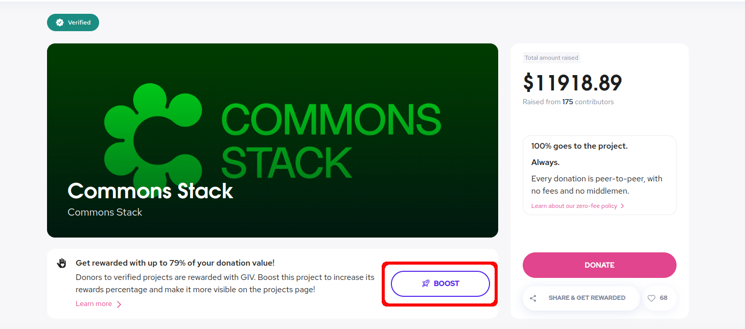745x329 pixels.
Task: Click the large COMMONS STACK banner text
Action: 331,140
